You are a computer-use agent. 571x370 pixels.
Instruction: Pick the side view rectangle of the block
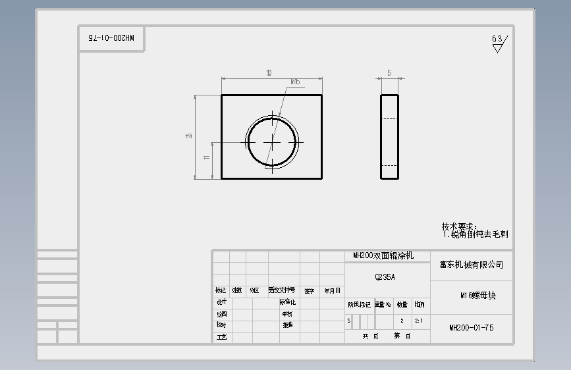tap(390, 137)
